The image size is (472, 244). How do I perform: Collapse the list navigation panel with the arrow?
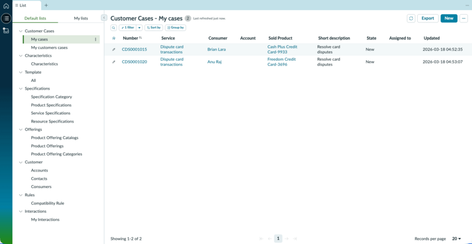point(104,18)
